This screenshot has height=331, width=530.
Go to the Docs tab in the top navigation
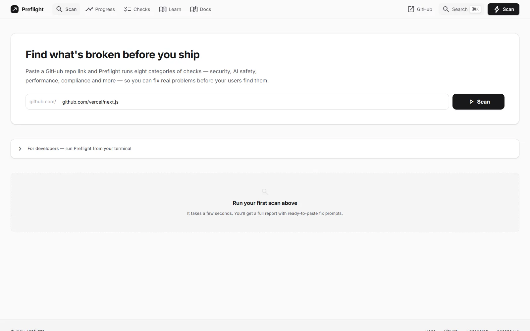pos(200,9)
